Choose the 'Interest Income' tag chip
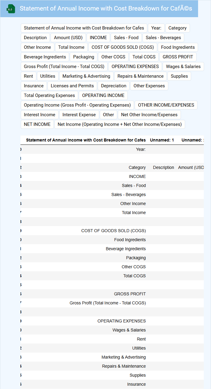 tap(40, 115)
